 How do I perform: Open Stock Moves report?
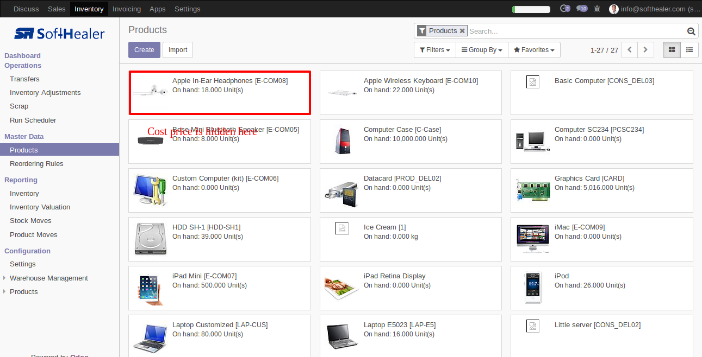pyautogui.click(x=30, y=220)
